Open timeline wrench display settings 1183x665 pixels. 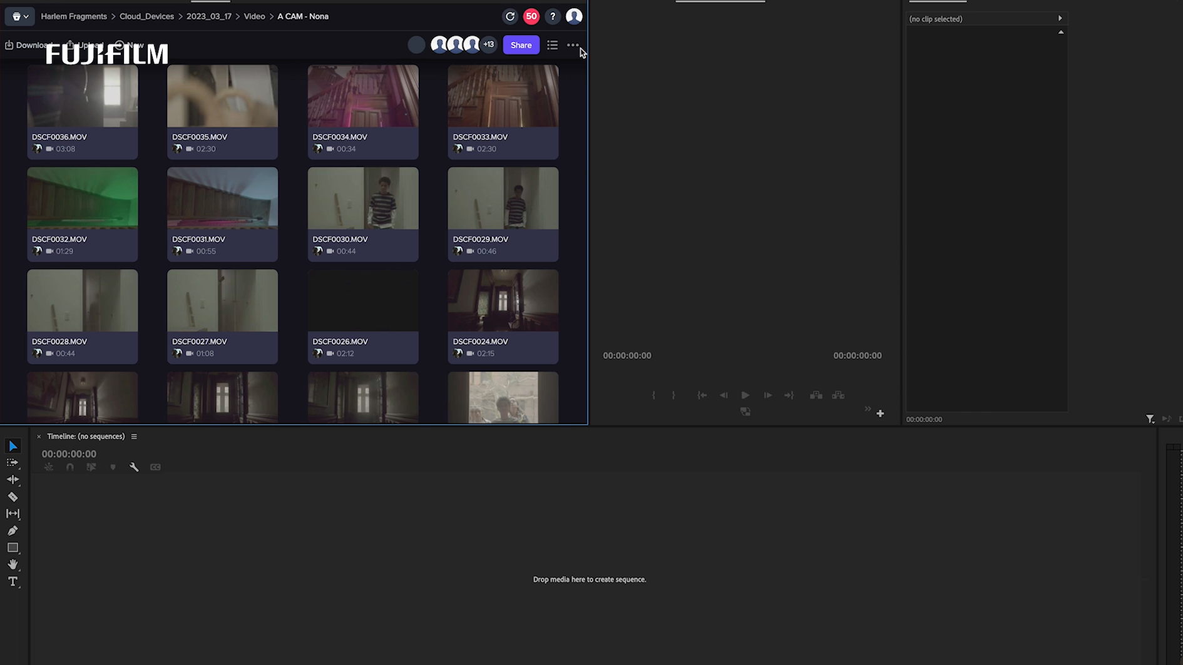(134, 467)
